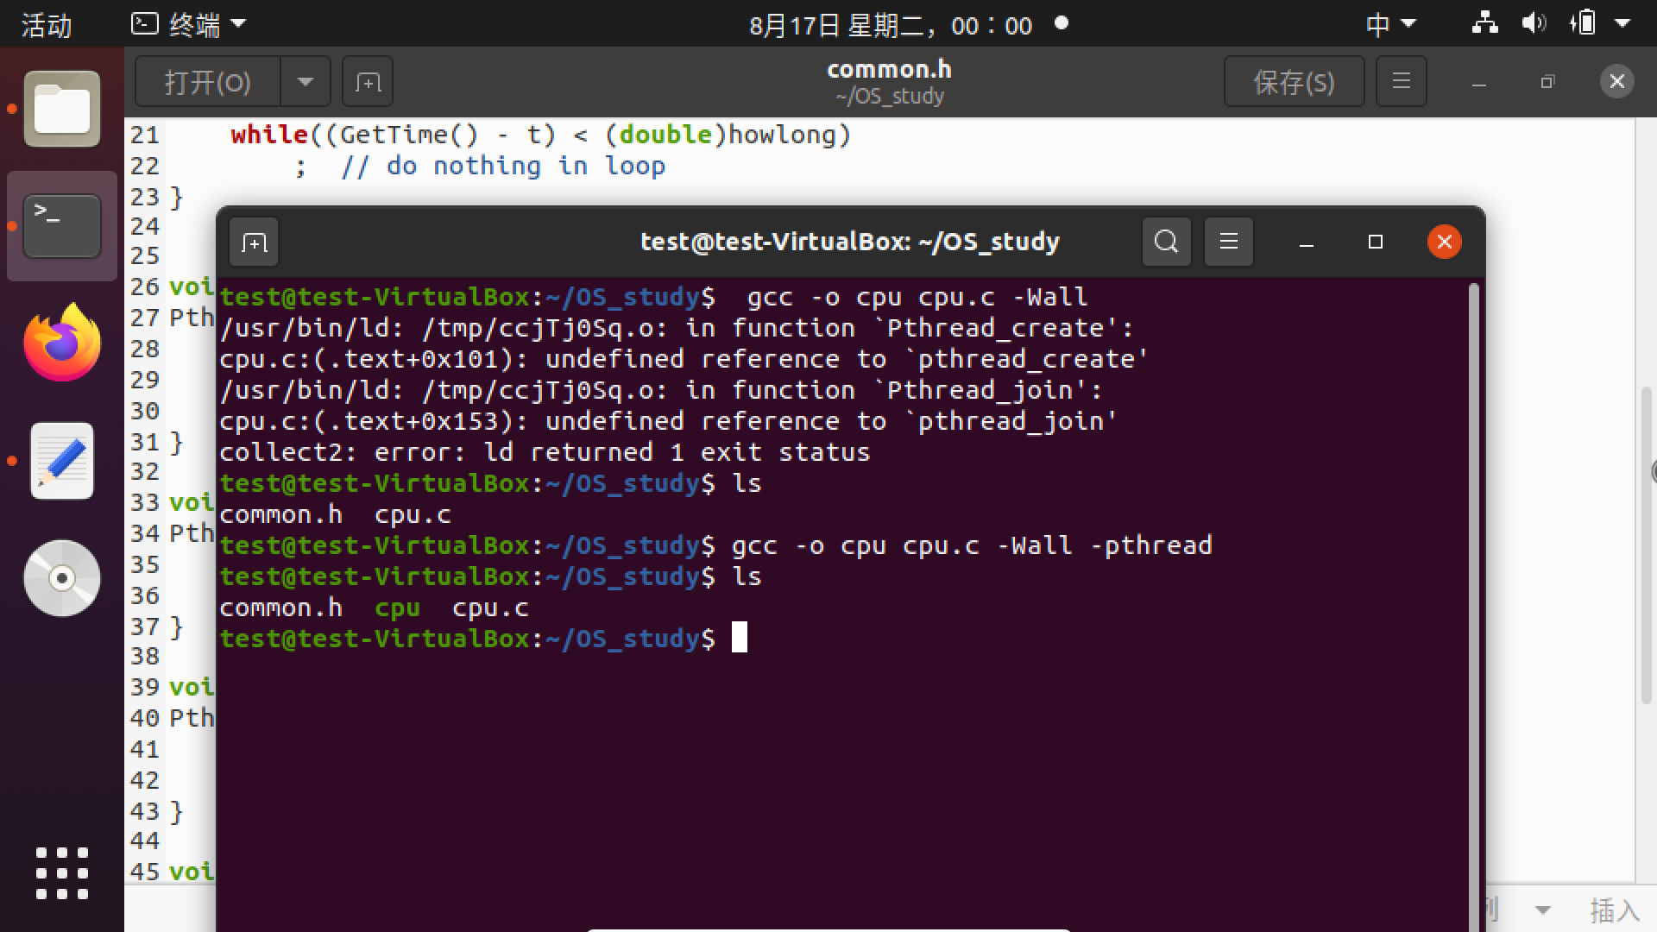Click the disc drive dock icon
This screenshot has height=932, width=1657.
click(61, 578)
